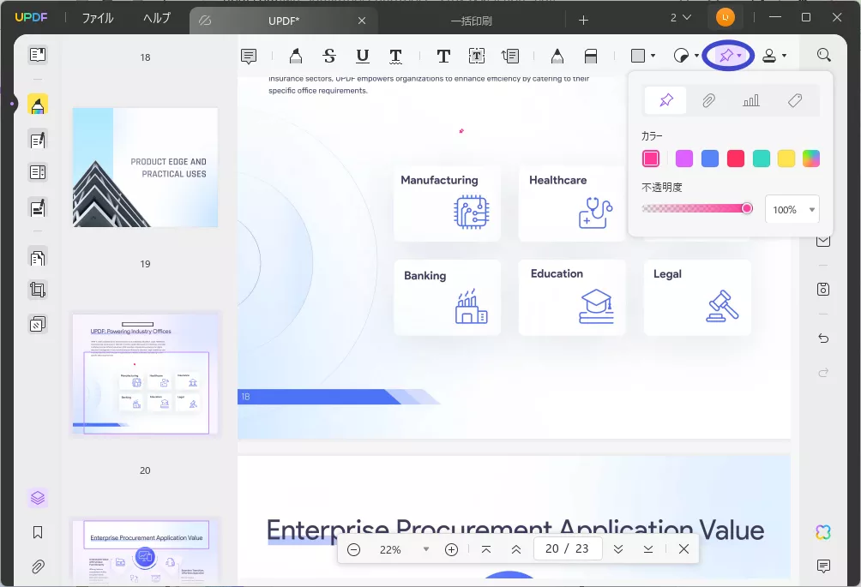Select the sticky note comment tool

[x=249, y=56]
